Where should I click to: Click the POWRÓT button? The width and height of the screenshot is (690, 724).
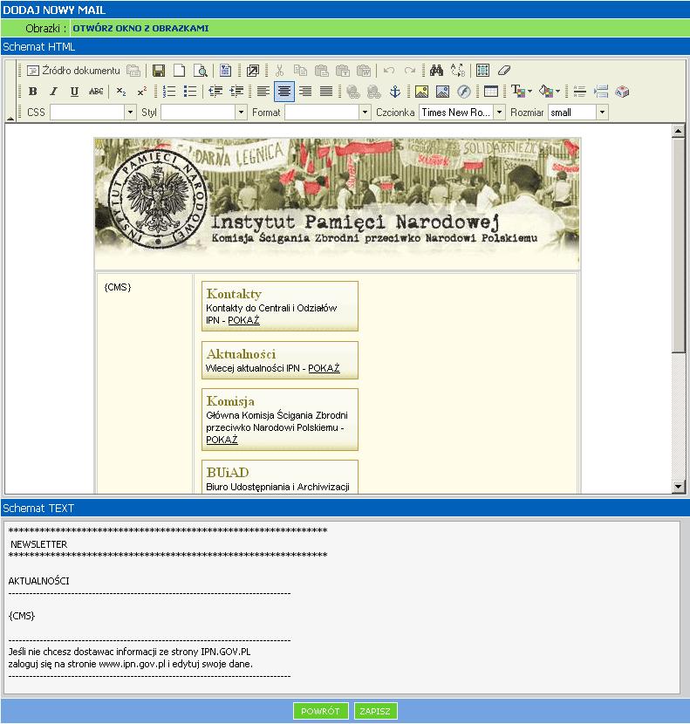coord(320,711)
